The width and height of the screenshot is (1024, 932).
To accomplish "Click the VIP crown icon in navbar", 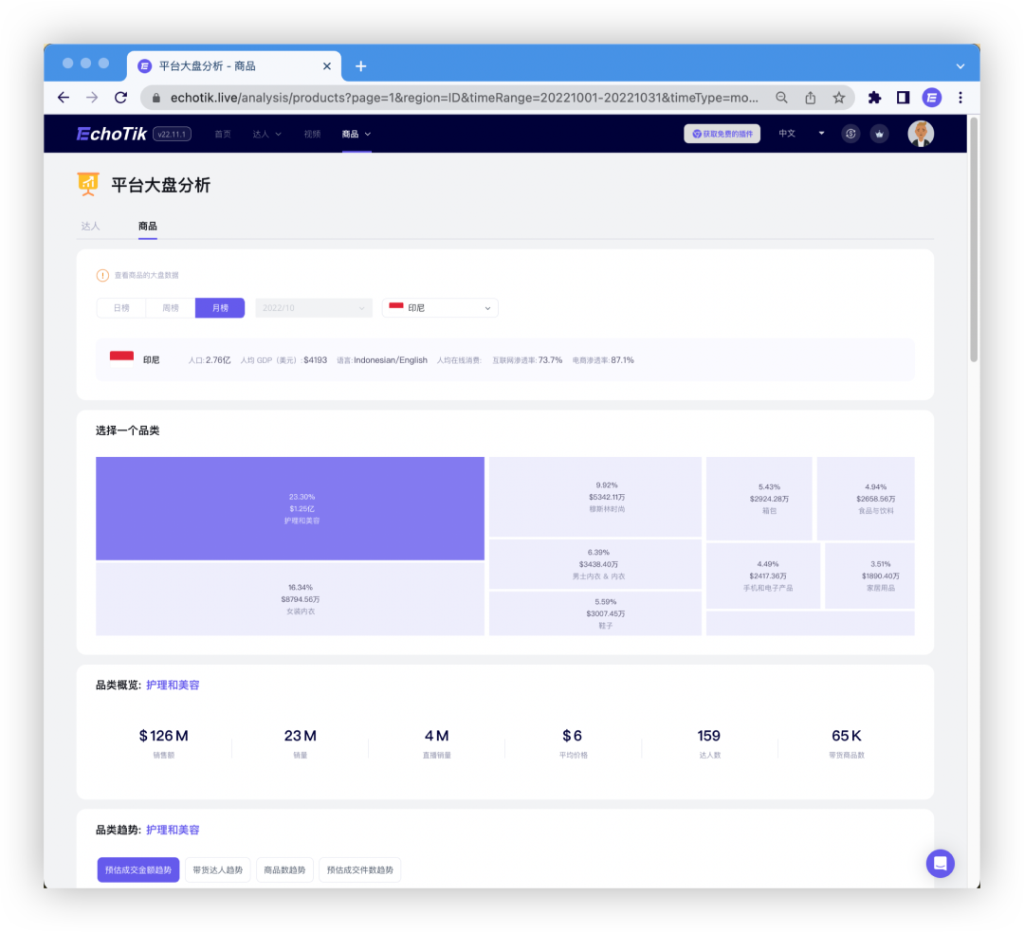I will pos(879,134).
